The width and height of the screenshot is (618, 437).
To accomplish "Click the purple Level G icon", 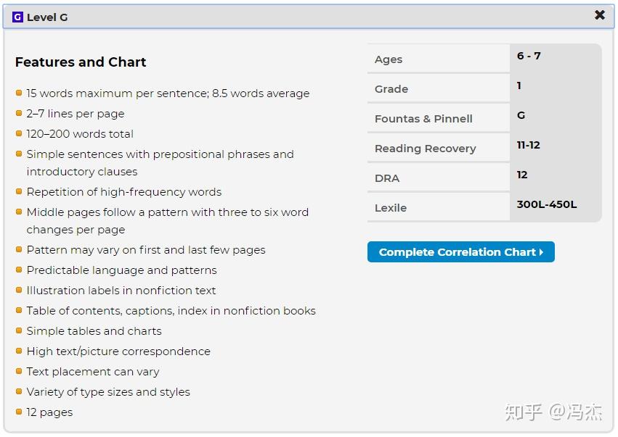I will [x=18, y=17].
